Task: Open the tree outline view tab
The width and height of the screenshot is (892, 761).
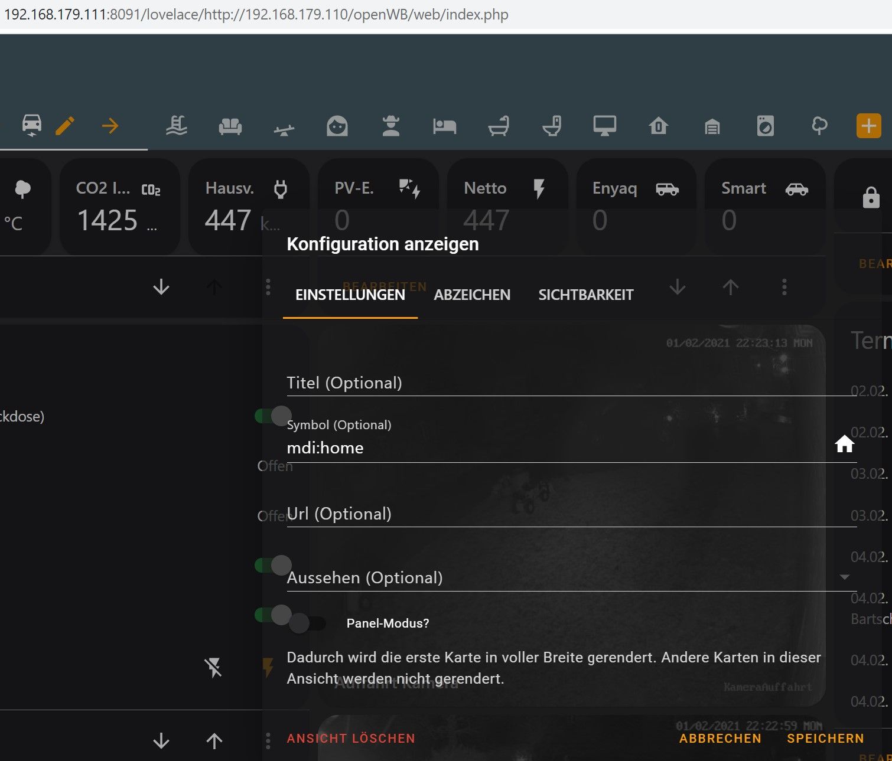Action: 820,126
